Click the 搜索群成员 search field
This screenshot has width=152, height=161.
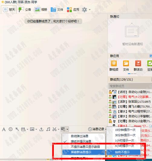(x=130, y=86)
